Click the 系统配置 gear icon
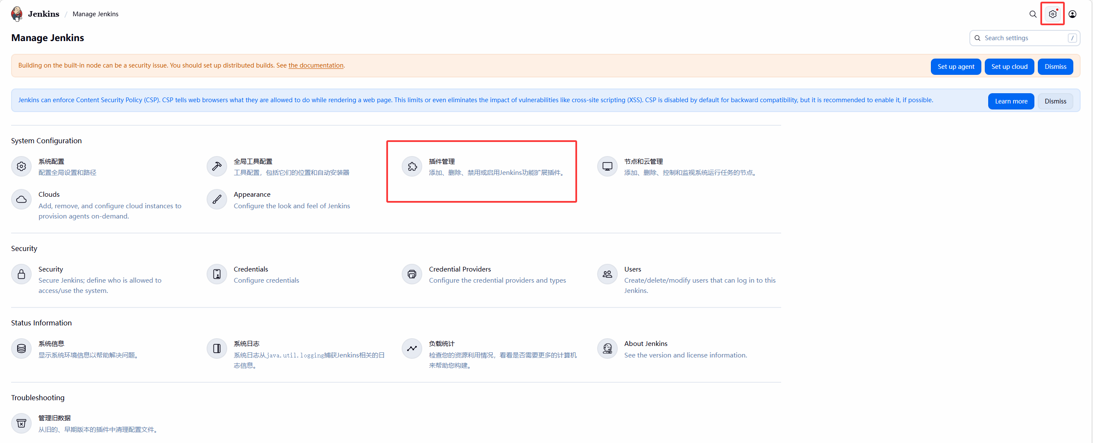This screenshot has width=1093, height=443. click(x=21, y=166)
